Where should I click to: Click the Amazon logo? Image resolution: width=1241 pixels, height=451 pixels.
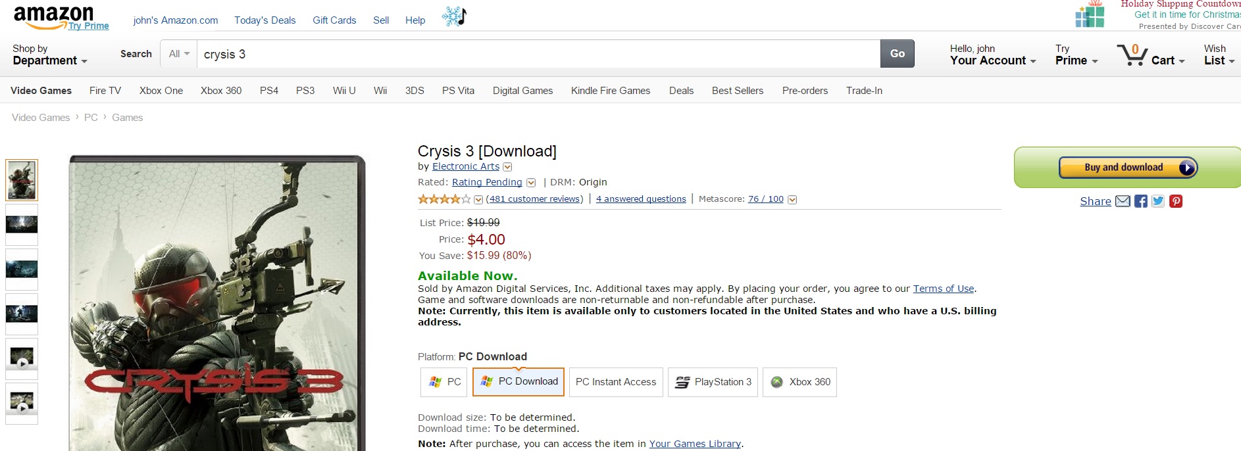(54, 16)
